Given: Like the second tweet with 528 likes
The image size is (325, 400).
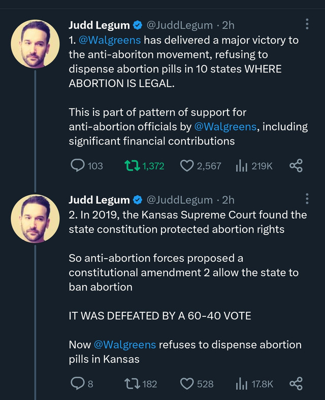Looking at the screenshot, I should click(197, 384).
